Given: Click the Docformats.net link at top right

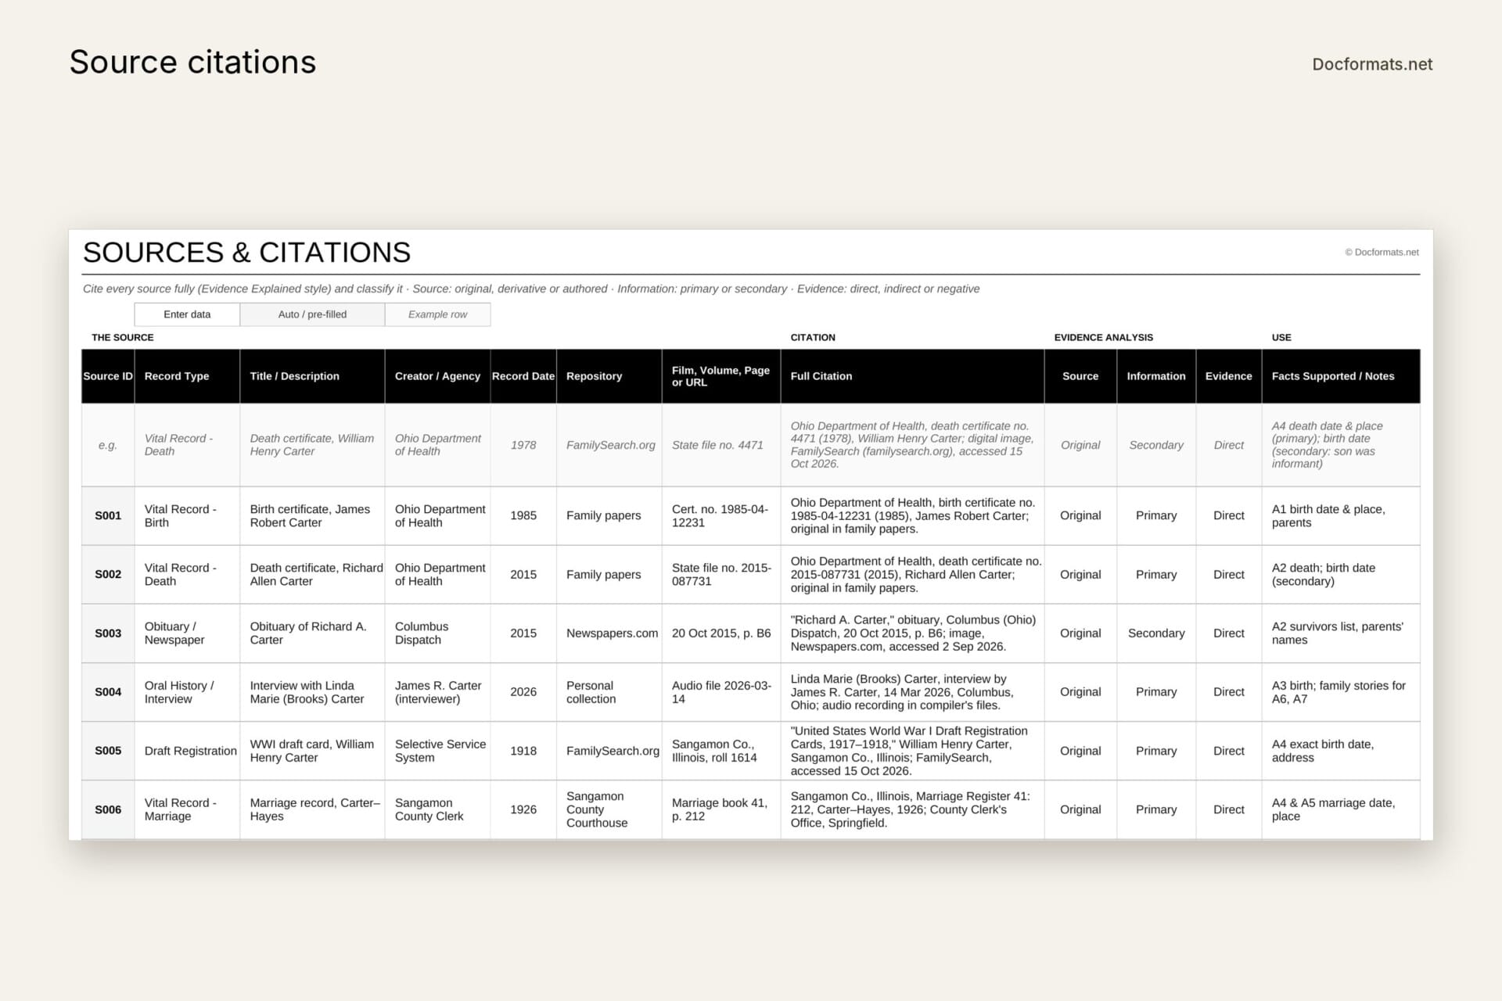Looking at the screenshot, I should [1372, 64].
